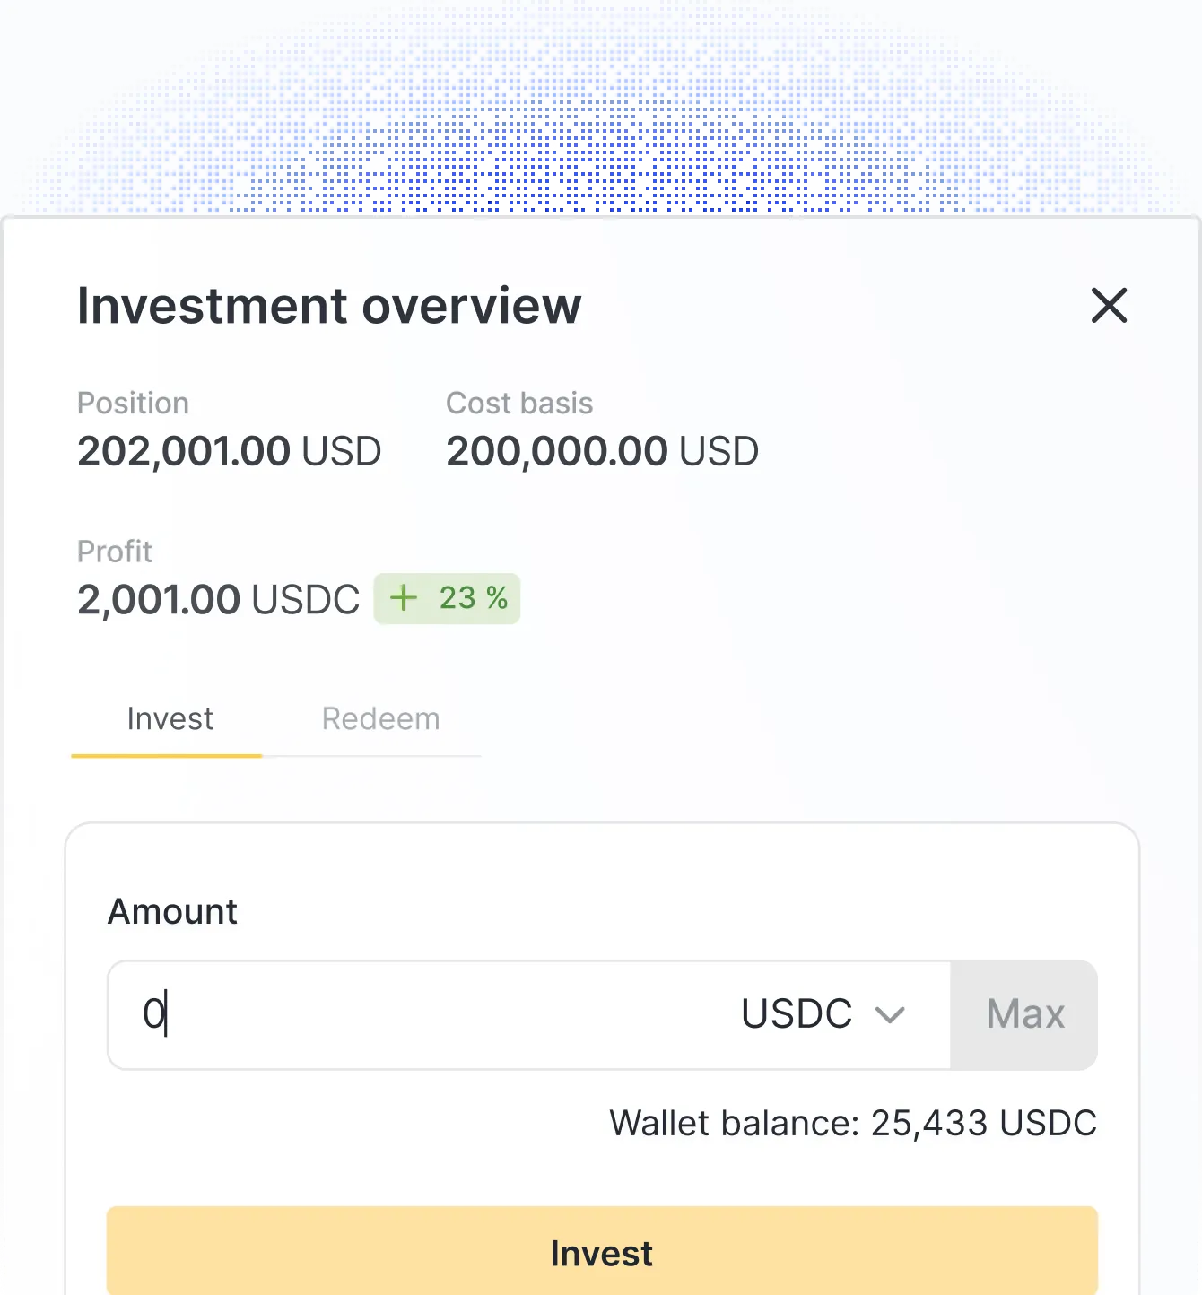This screenshot has height=1295, width=1202.
Task: Switch to the Redeem tab
Action: coord(380,719)
